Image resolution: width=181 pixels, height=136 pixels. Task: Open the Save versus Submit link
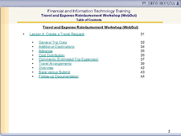[54, 72]
